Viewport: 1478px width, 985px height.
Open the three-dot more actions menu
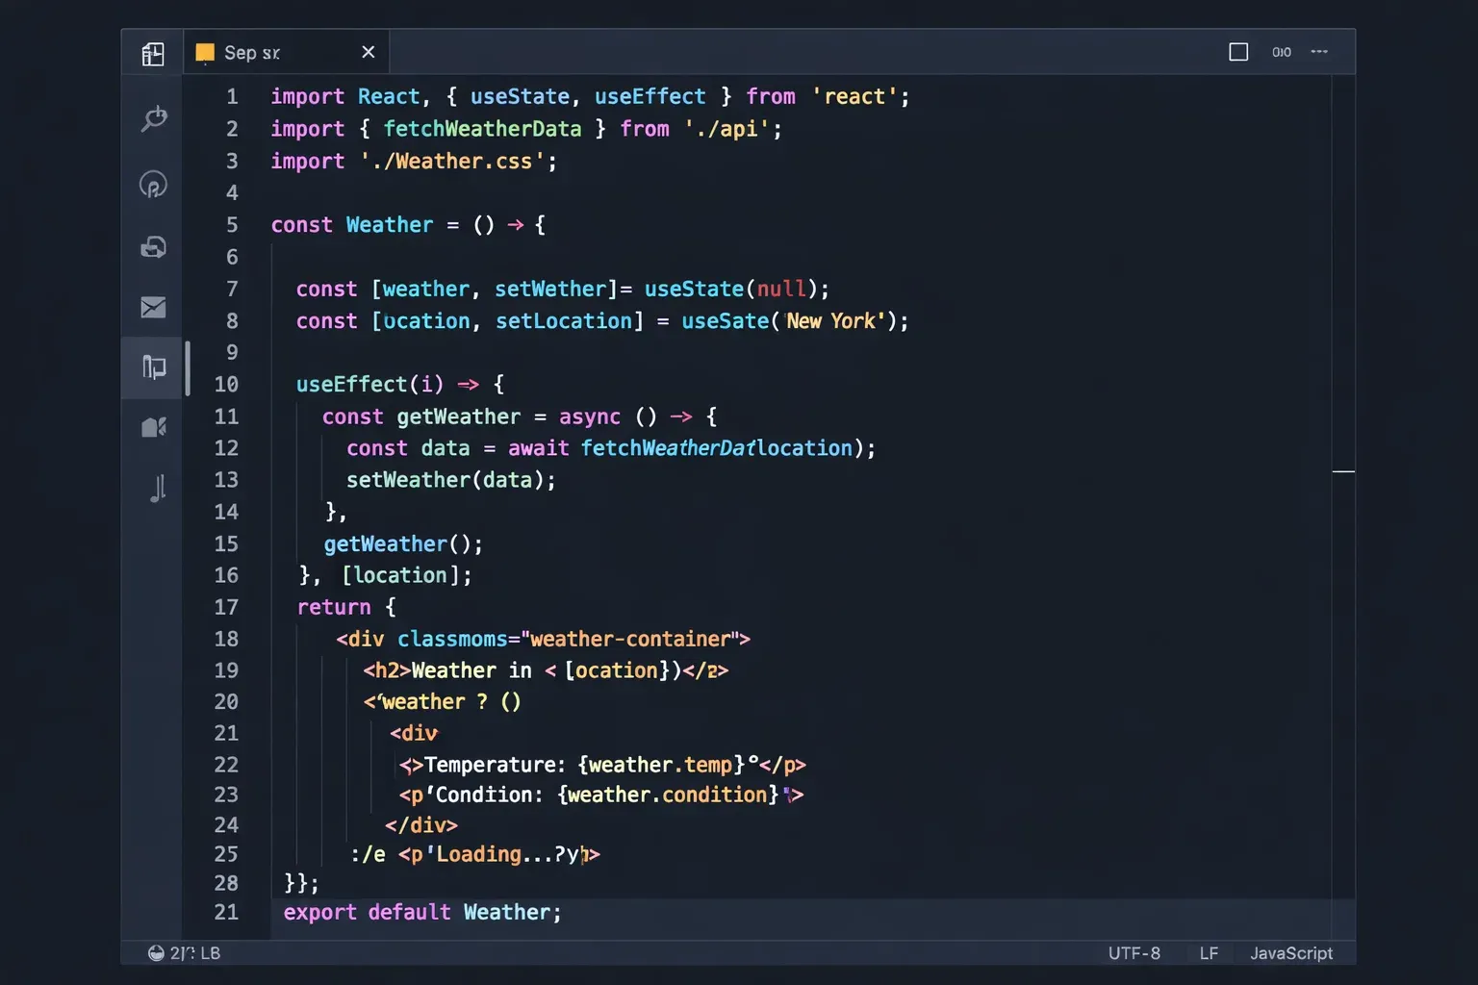pyautogui.click(x=1319, y=52)
